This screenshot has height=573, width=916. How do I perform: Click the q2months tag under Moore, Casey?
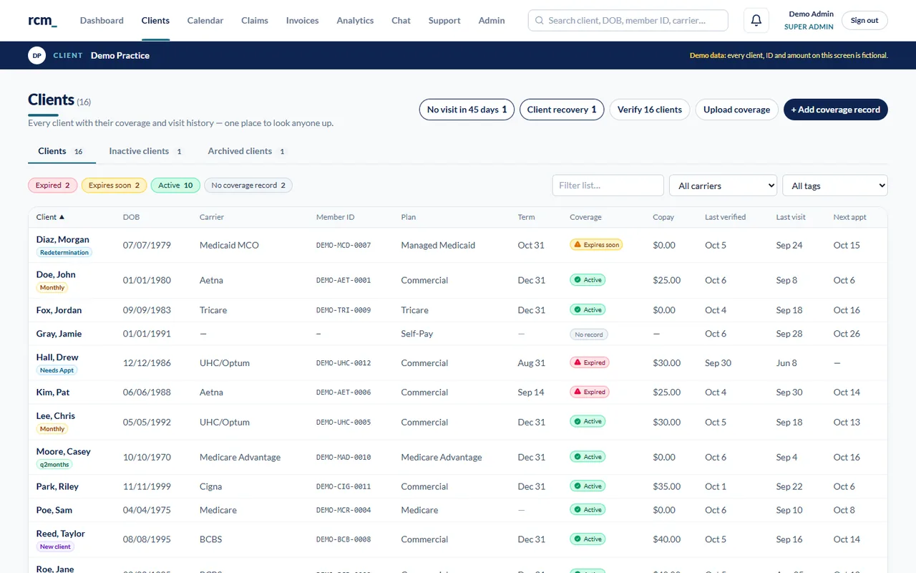(54, 465)
